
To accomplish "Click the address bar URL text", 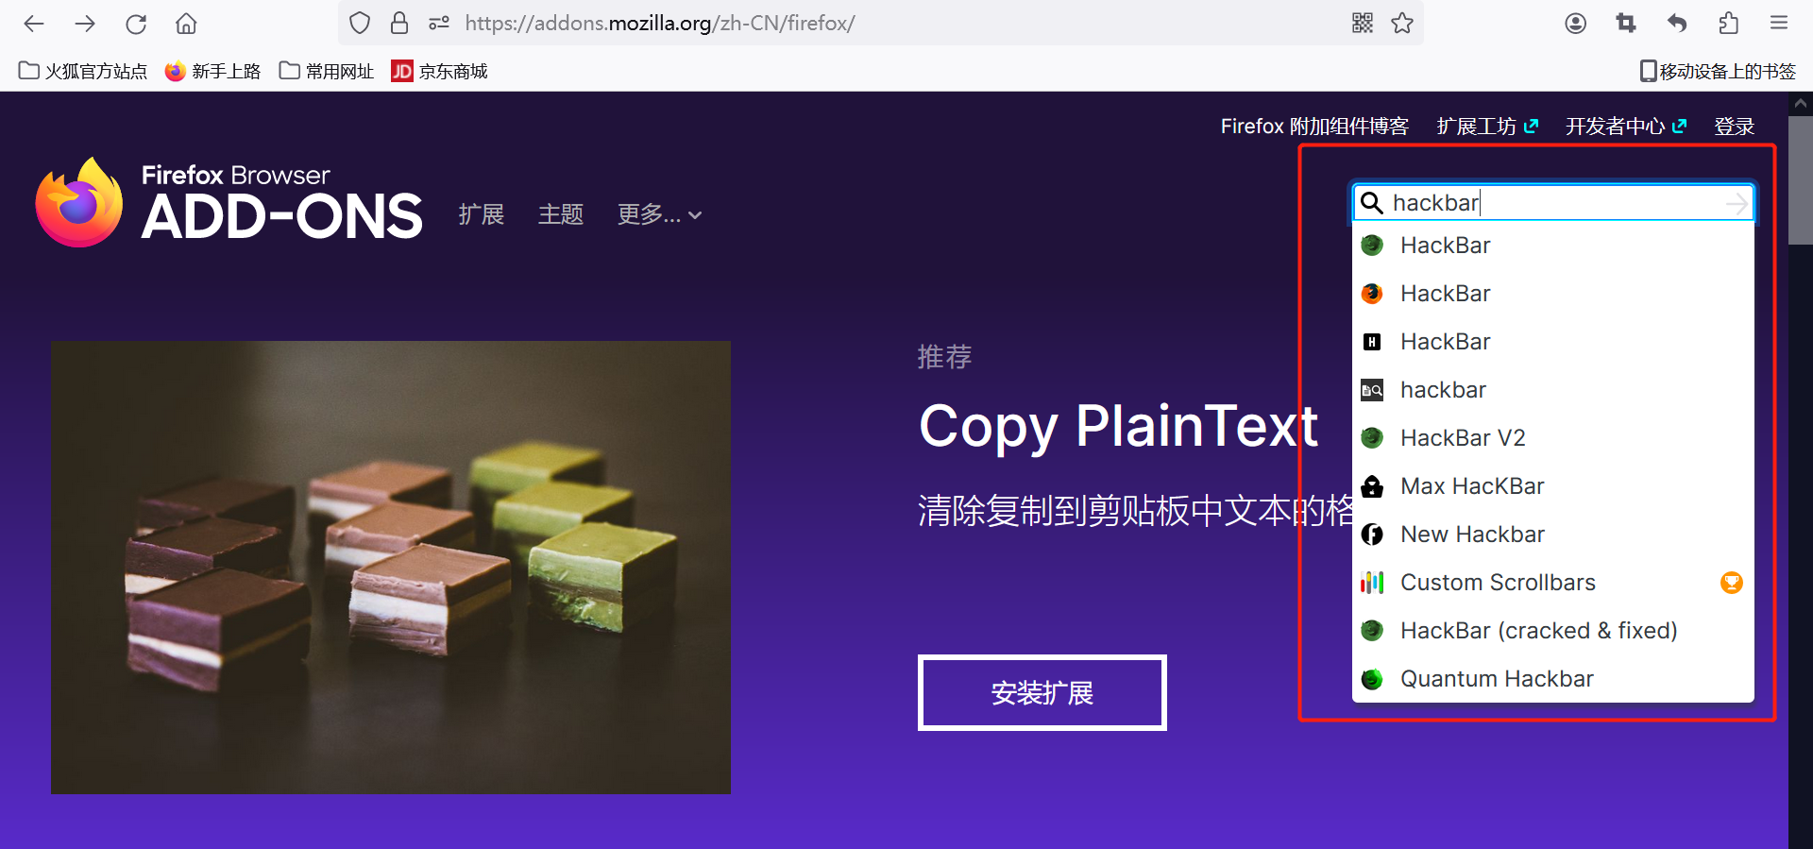I will (x=660, y=23).
